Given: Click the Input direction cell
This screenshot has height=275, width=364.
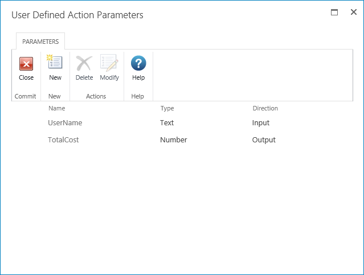Looking at the screenshot, I should pyautogui.click(x=261, y=123).
